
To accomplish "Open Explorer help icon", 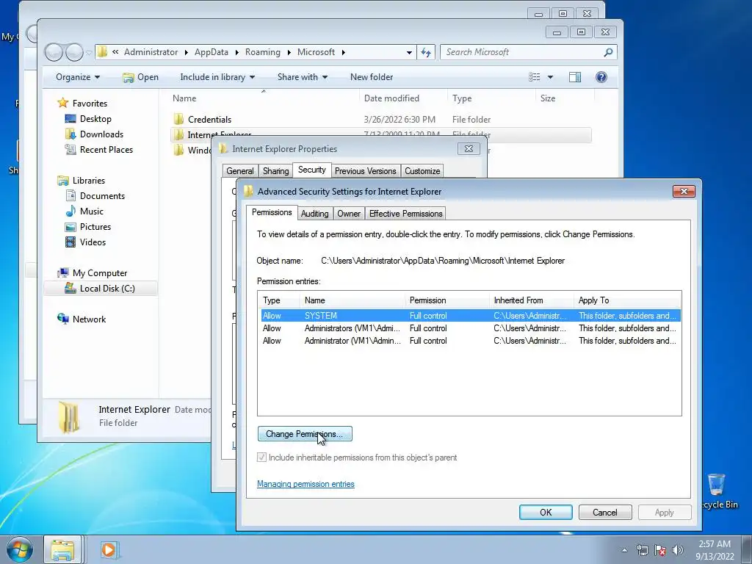I will (601, 77).
